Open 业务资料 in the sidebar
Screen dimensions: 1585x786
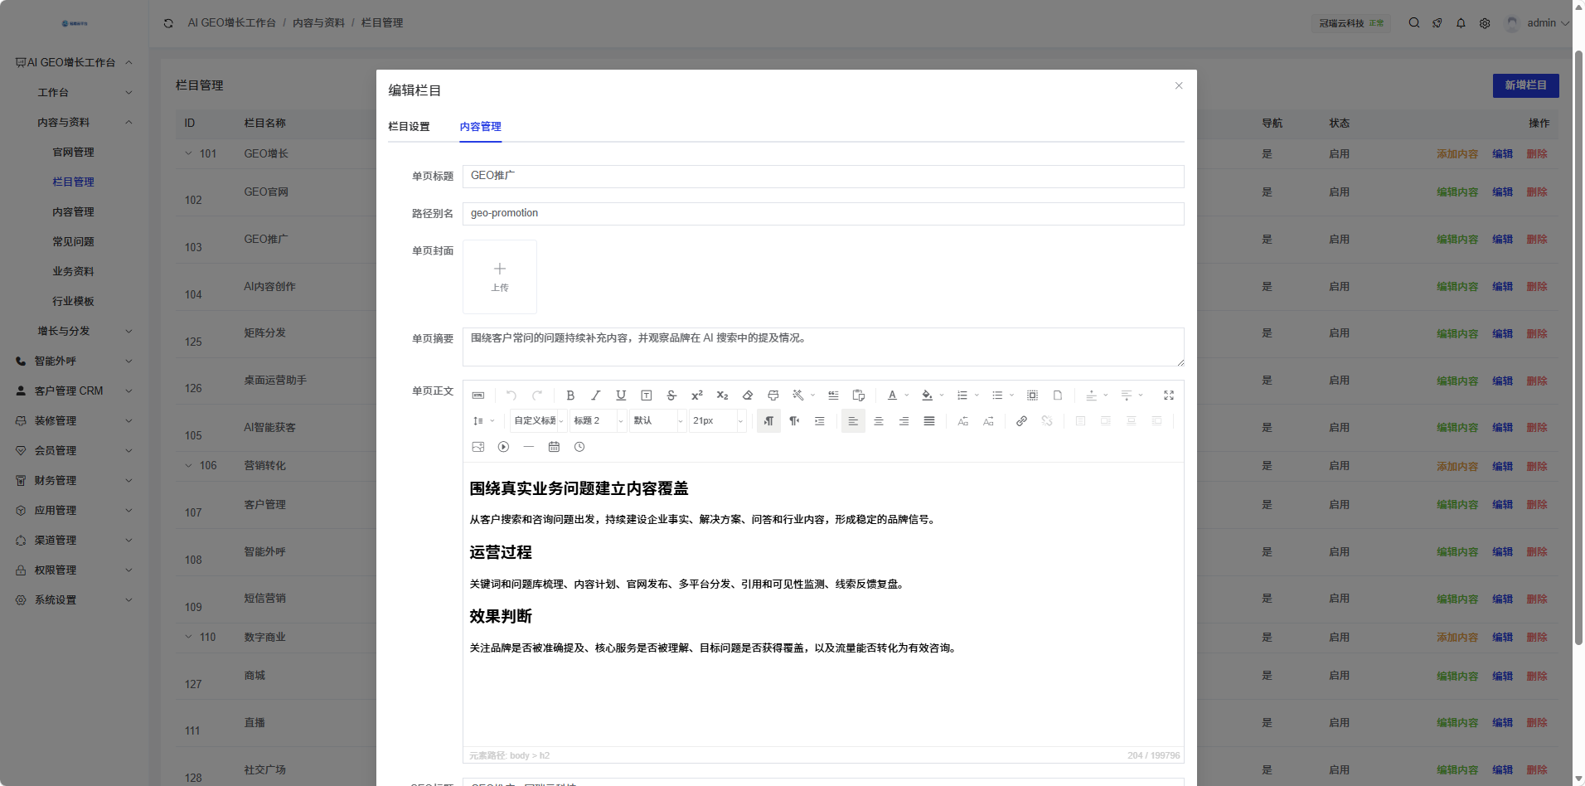click(x=73, y=272)
